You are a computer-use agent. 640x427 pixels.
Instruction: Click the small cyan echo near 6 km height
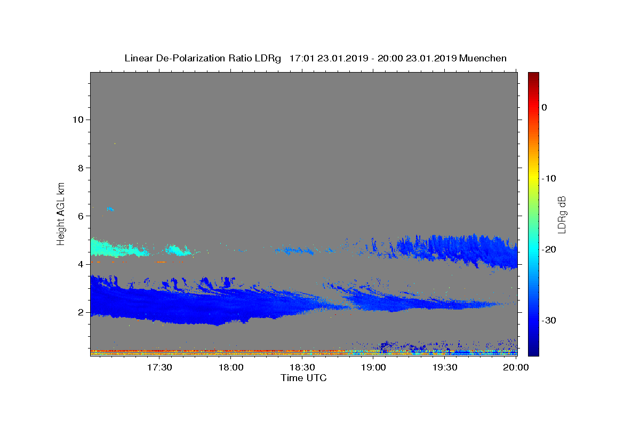(110, 209)
